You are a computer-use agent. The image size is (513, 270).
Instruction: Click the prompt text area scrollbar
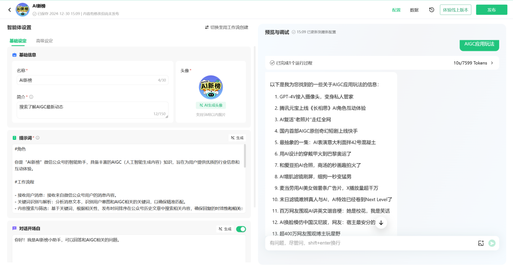(245, 156)
